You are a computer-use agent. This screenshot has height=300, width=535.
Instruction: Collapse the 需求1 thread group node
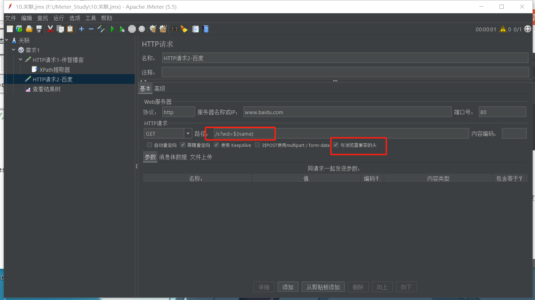point(14,50)
